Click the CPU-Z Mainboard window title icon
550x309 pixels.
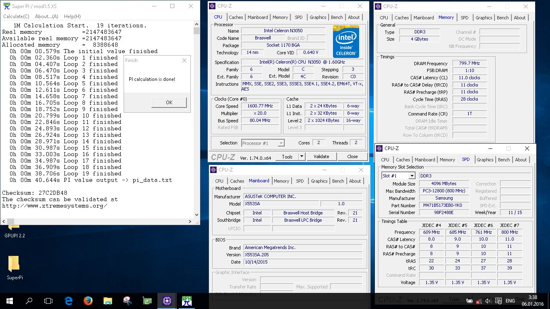click(214, 170)
